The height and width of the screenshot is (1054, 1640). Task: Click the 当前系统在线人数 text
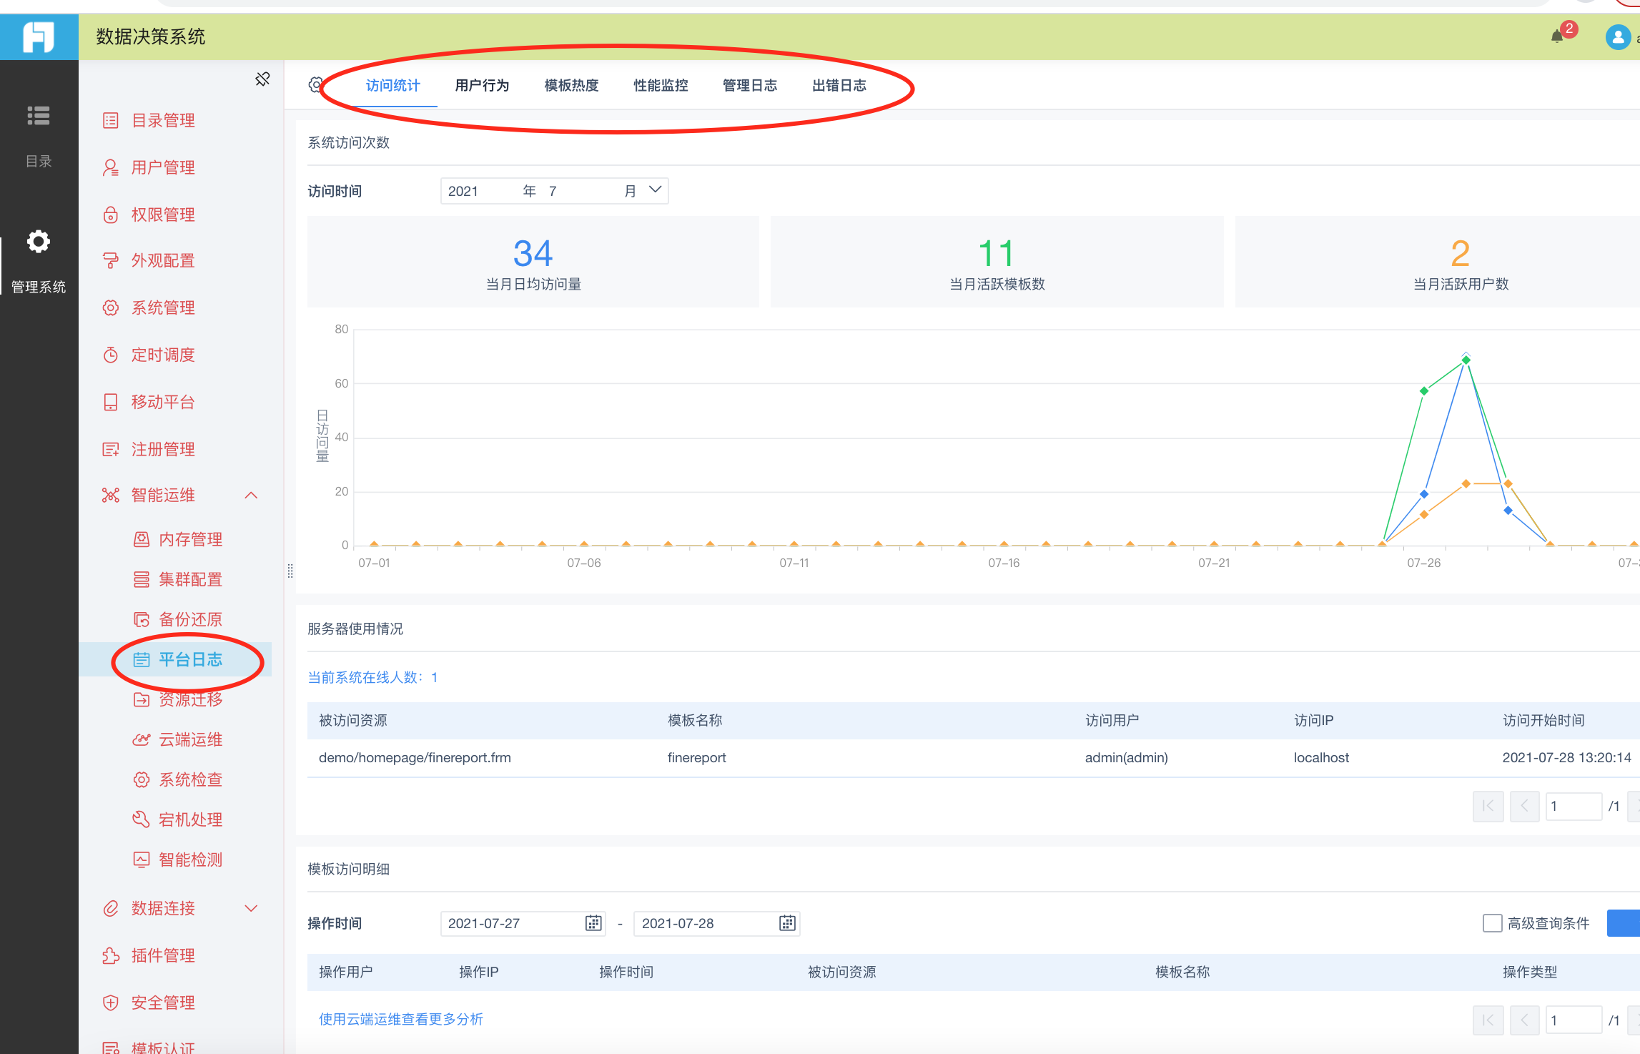click(x=372, y=677)
